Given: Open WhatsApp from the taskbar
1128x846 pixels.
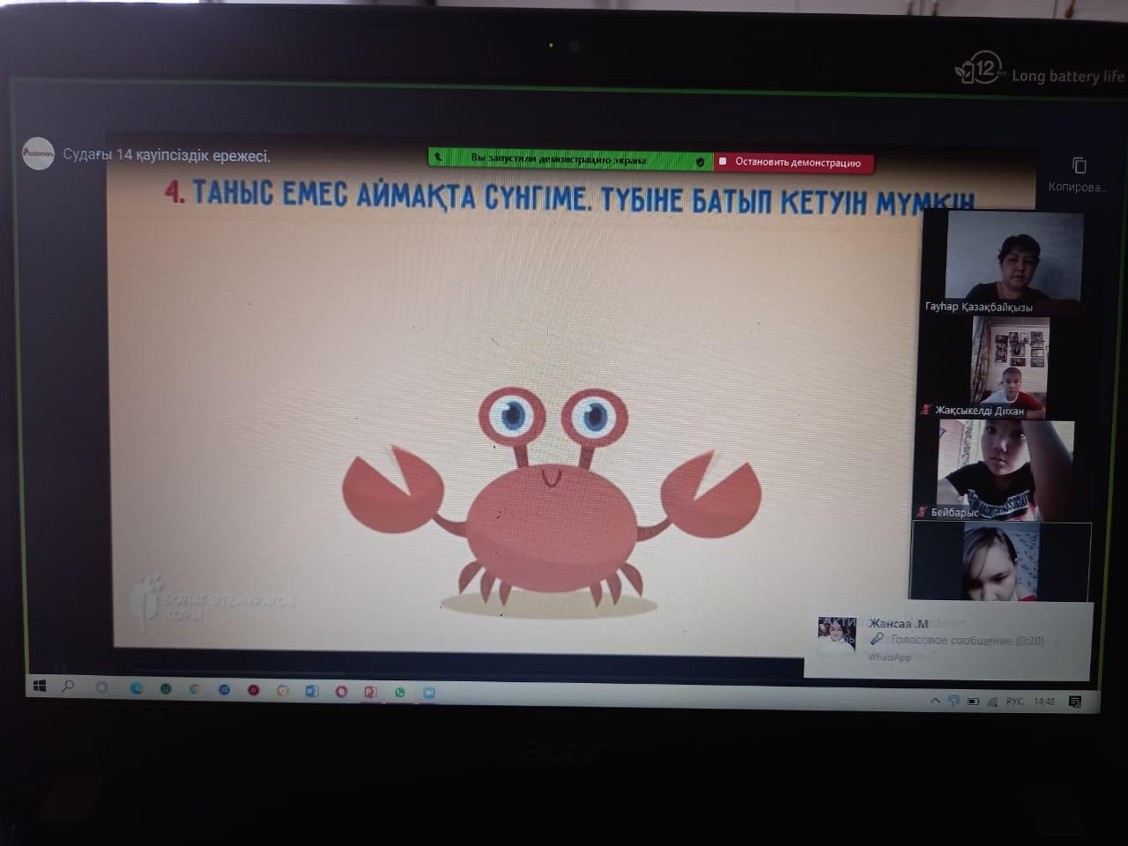Looking at the screenshot, I should click(x=399, y=693).
